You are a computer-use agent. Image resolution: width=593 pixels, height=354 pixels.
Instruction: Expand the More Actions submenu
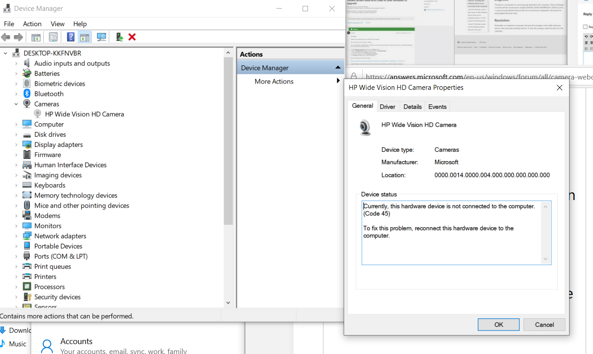pyautogui.click(x=337, y=81)
